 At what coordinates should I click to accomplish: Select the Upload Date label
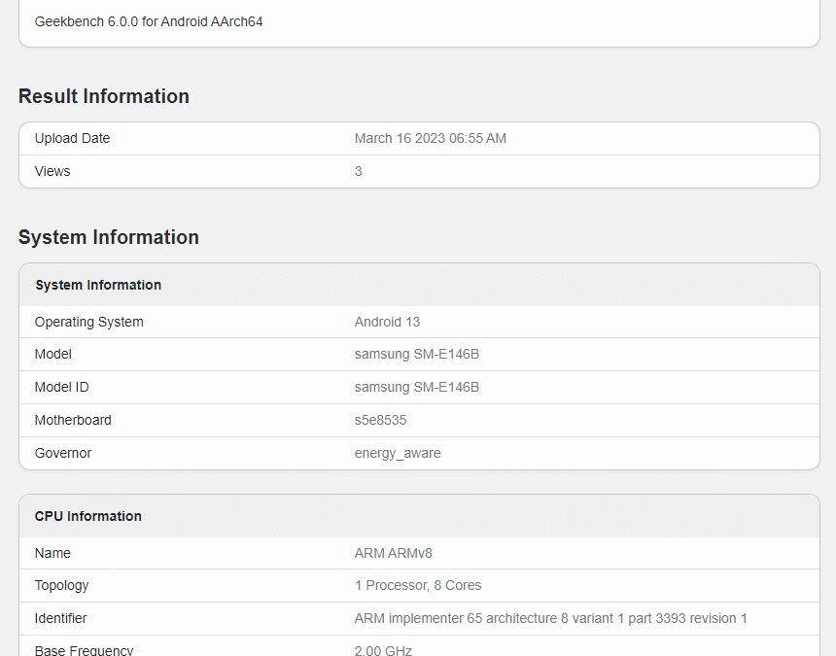point(72,138)
